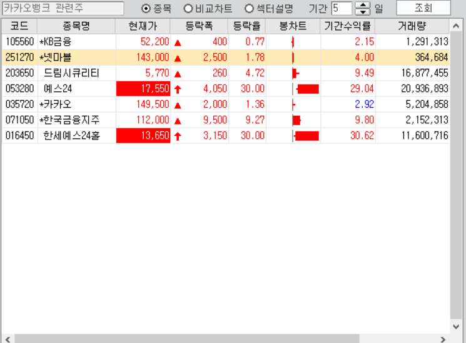Viewport: 466px width, 343px height.
Task: Click the current price 149,500
Action: pos(153,104)
